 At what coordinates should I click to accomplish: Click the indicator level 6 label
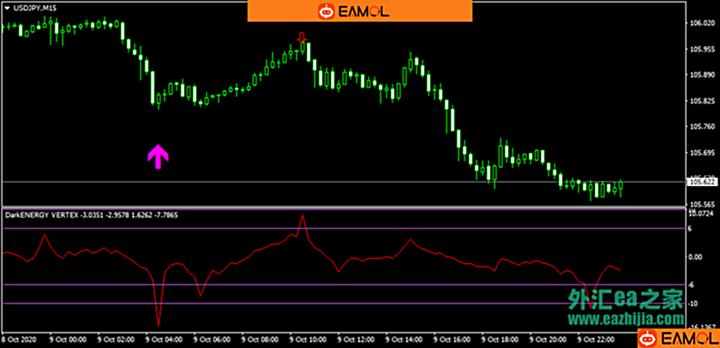pos(691,228)
